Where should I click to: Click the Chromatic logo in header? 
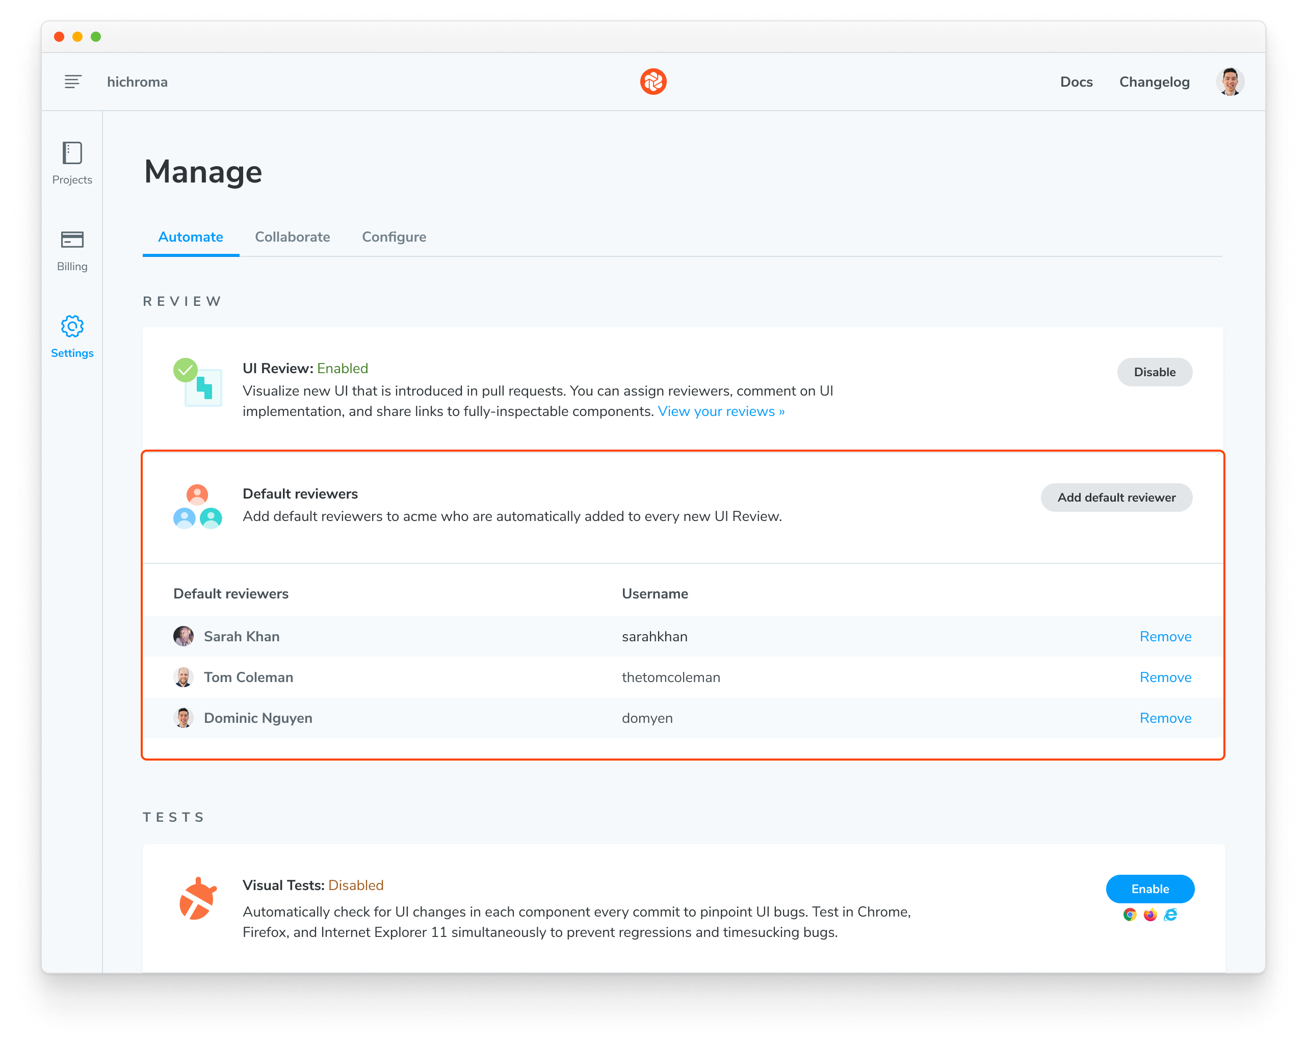653,82
